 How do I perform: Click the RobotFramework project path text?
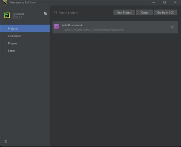[93, 30]
